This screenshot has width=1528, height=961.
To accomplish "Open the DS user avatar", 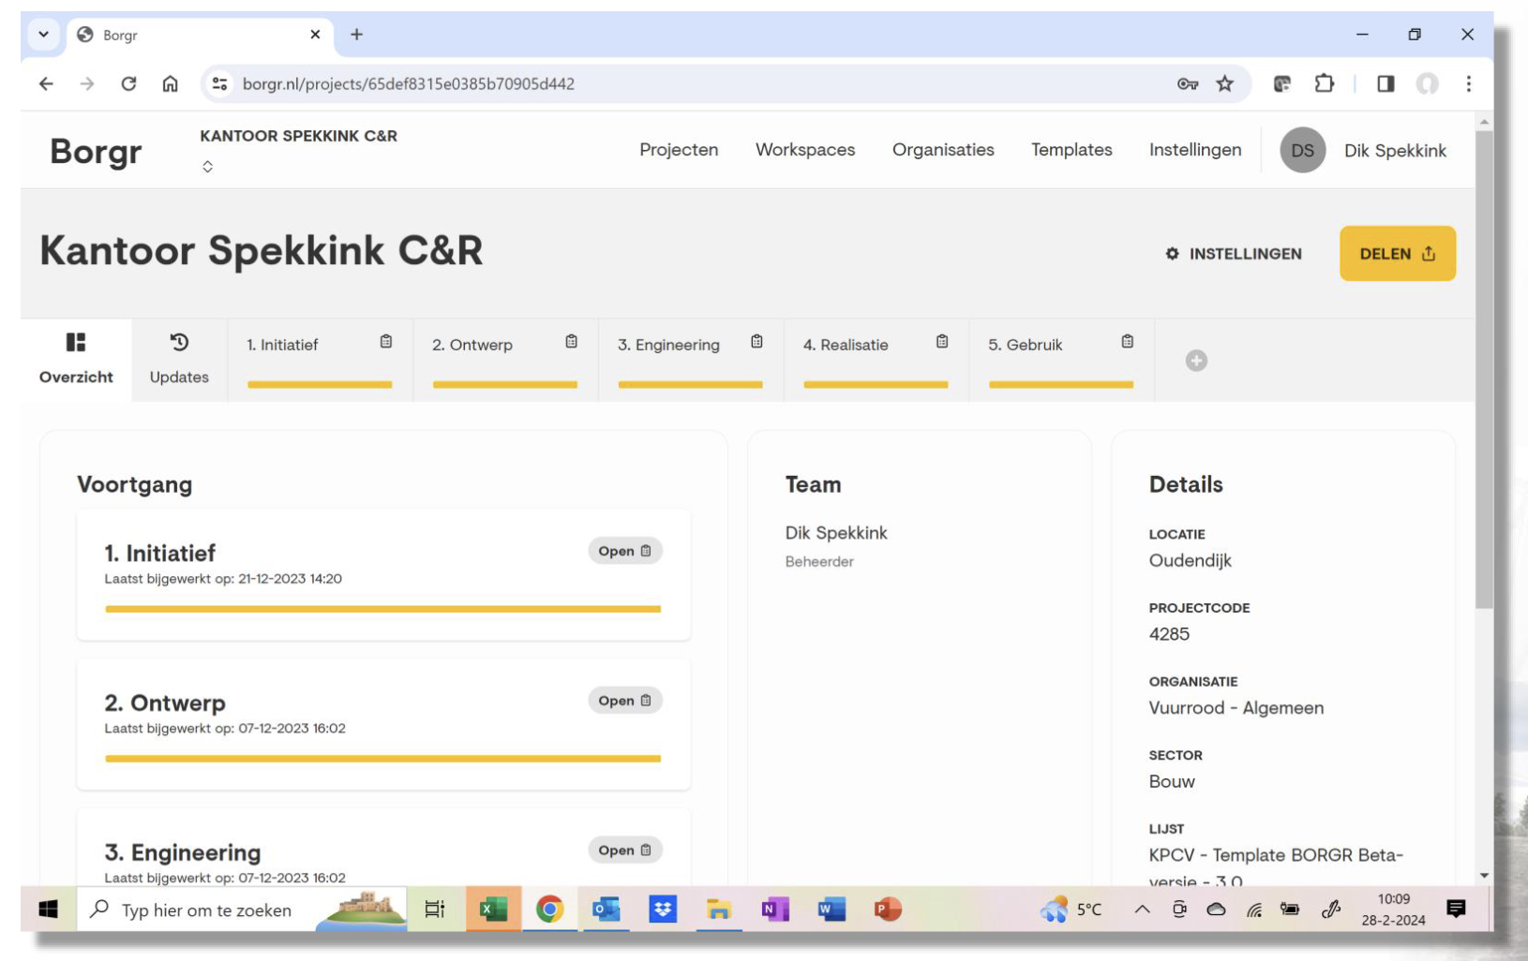I will [1302, 150].
